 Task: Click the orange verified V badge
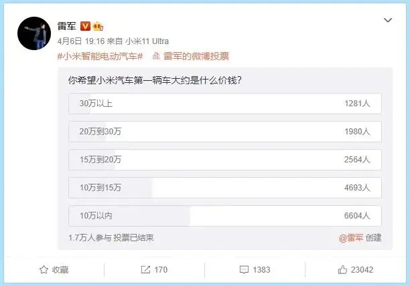pos(85,26)
